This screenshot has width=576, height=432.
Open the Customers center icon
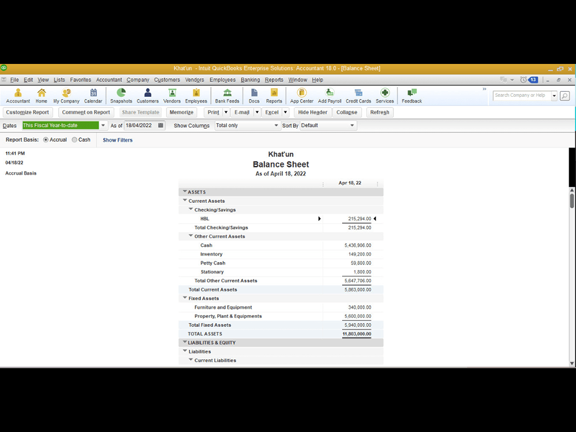coord(147,95)
